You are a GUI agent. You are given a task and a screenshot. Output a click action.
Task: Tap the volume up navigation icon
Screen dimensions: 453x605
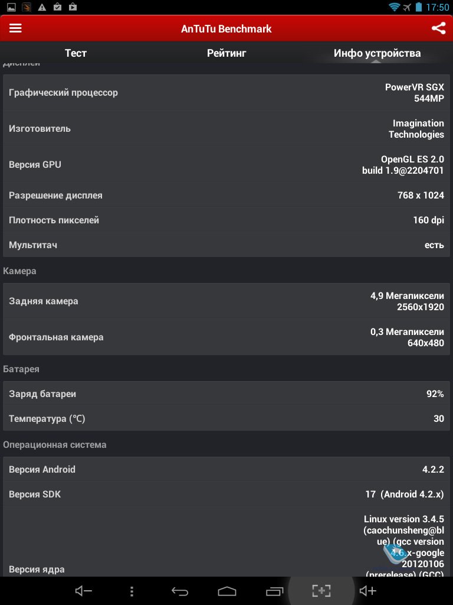(367, 591)
